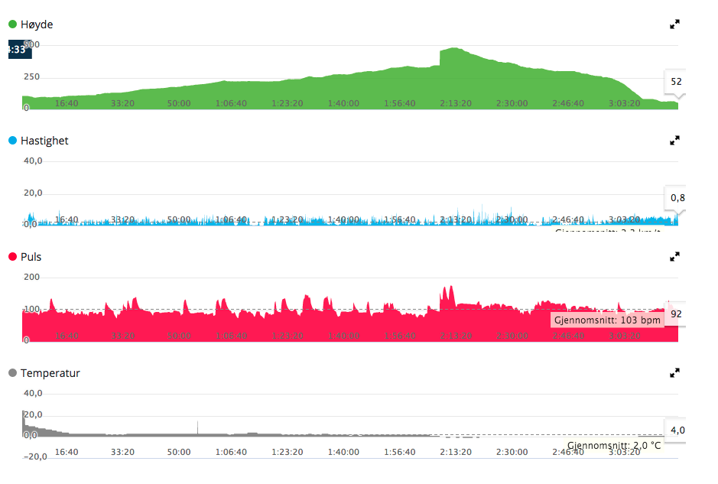Click the Gjennomsnitt 2,0 °C average label

(x=613, y=445)
